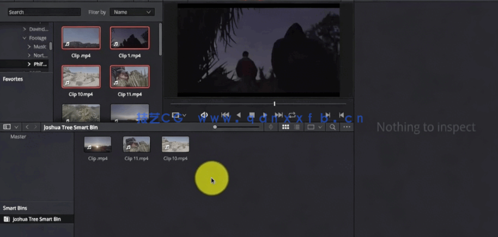
Task: Open the media pool sort order control
Action: click(271, 127)
